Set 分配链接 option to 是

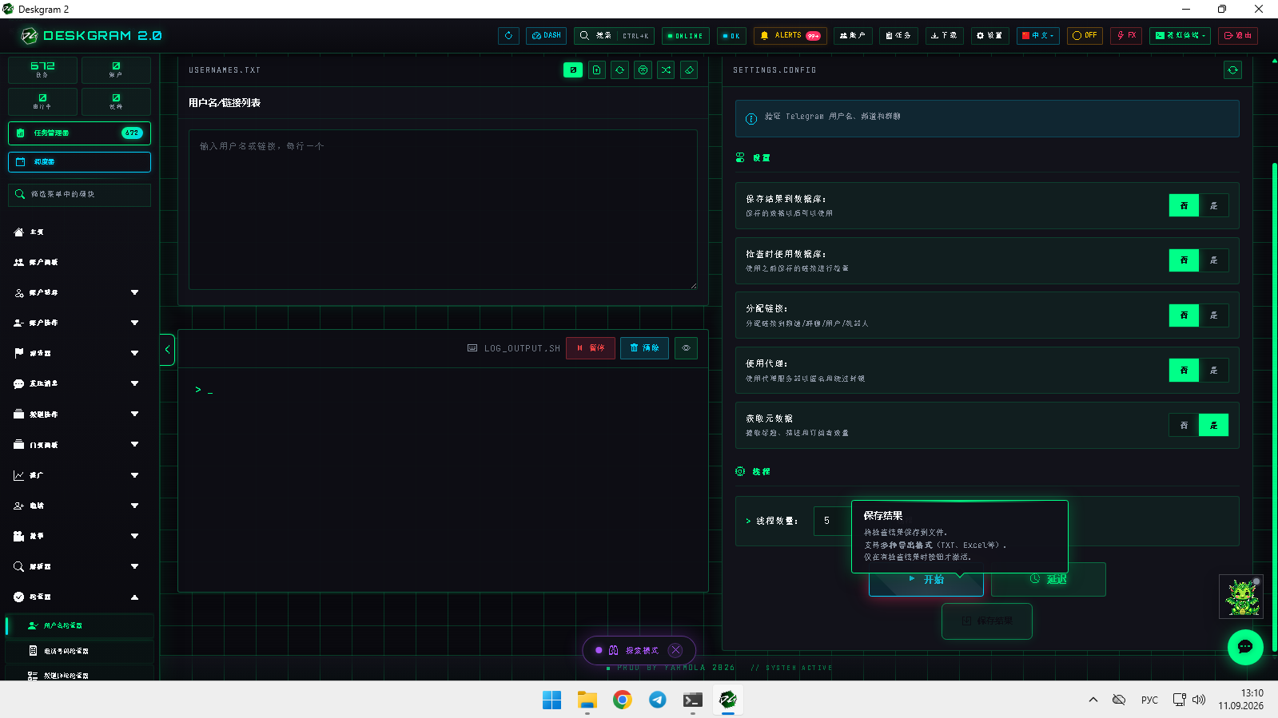(x=1213, y=315)
